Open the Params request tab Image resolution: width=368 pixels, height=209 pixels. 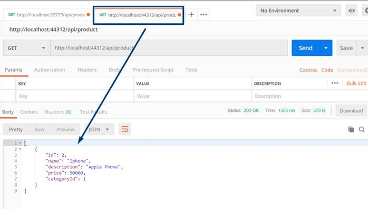(x=13, y=70)
